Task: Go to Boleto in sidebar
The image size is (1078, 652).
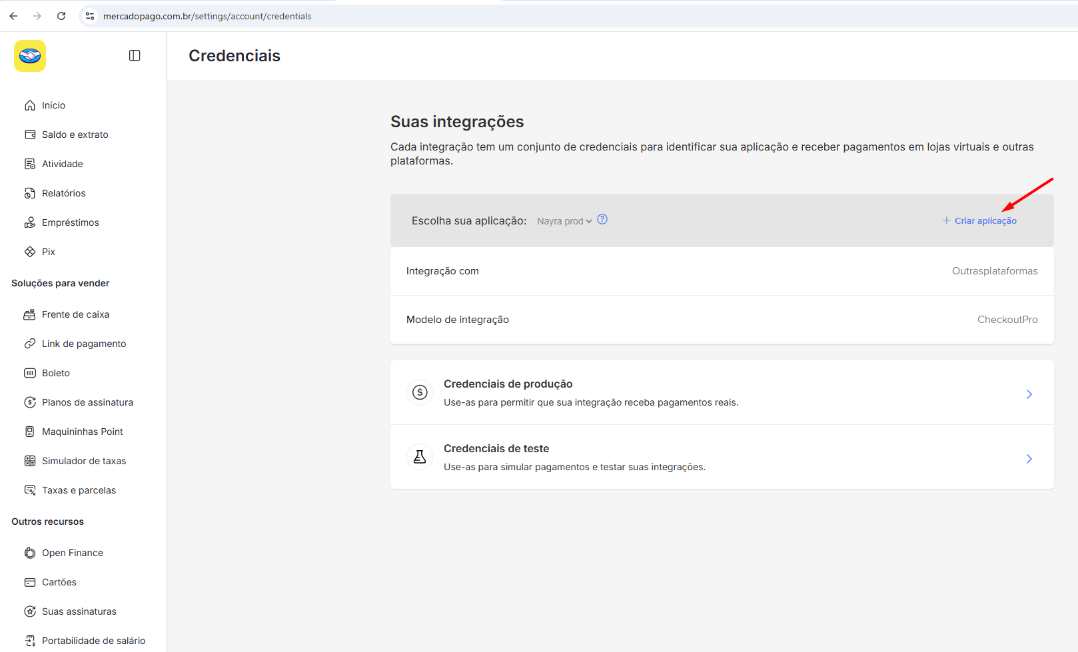Action: coord(56,373)
